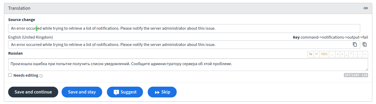Insert closing double quote “ character
Screen dimensions: 376x104
point(351,54)
